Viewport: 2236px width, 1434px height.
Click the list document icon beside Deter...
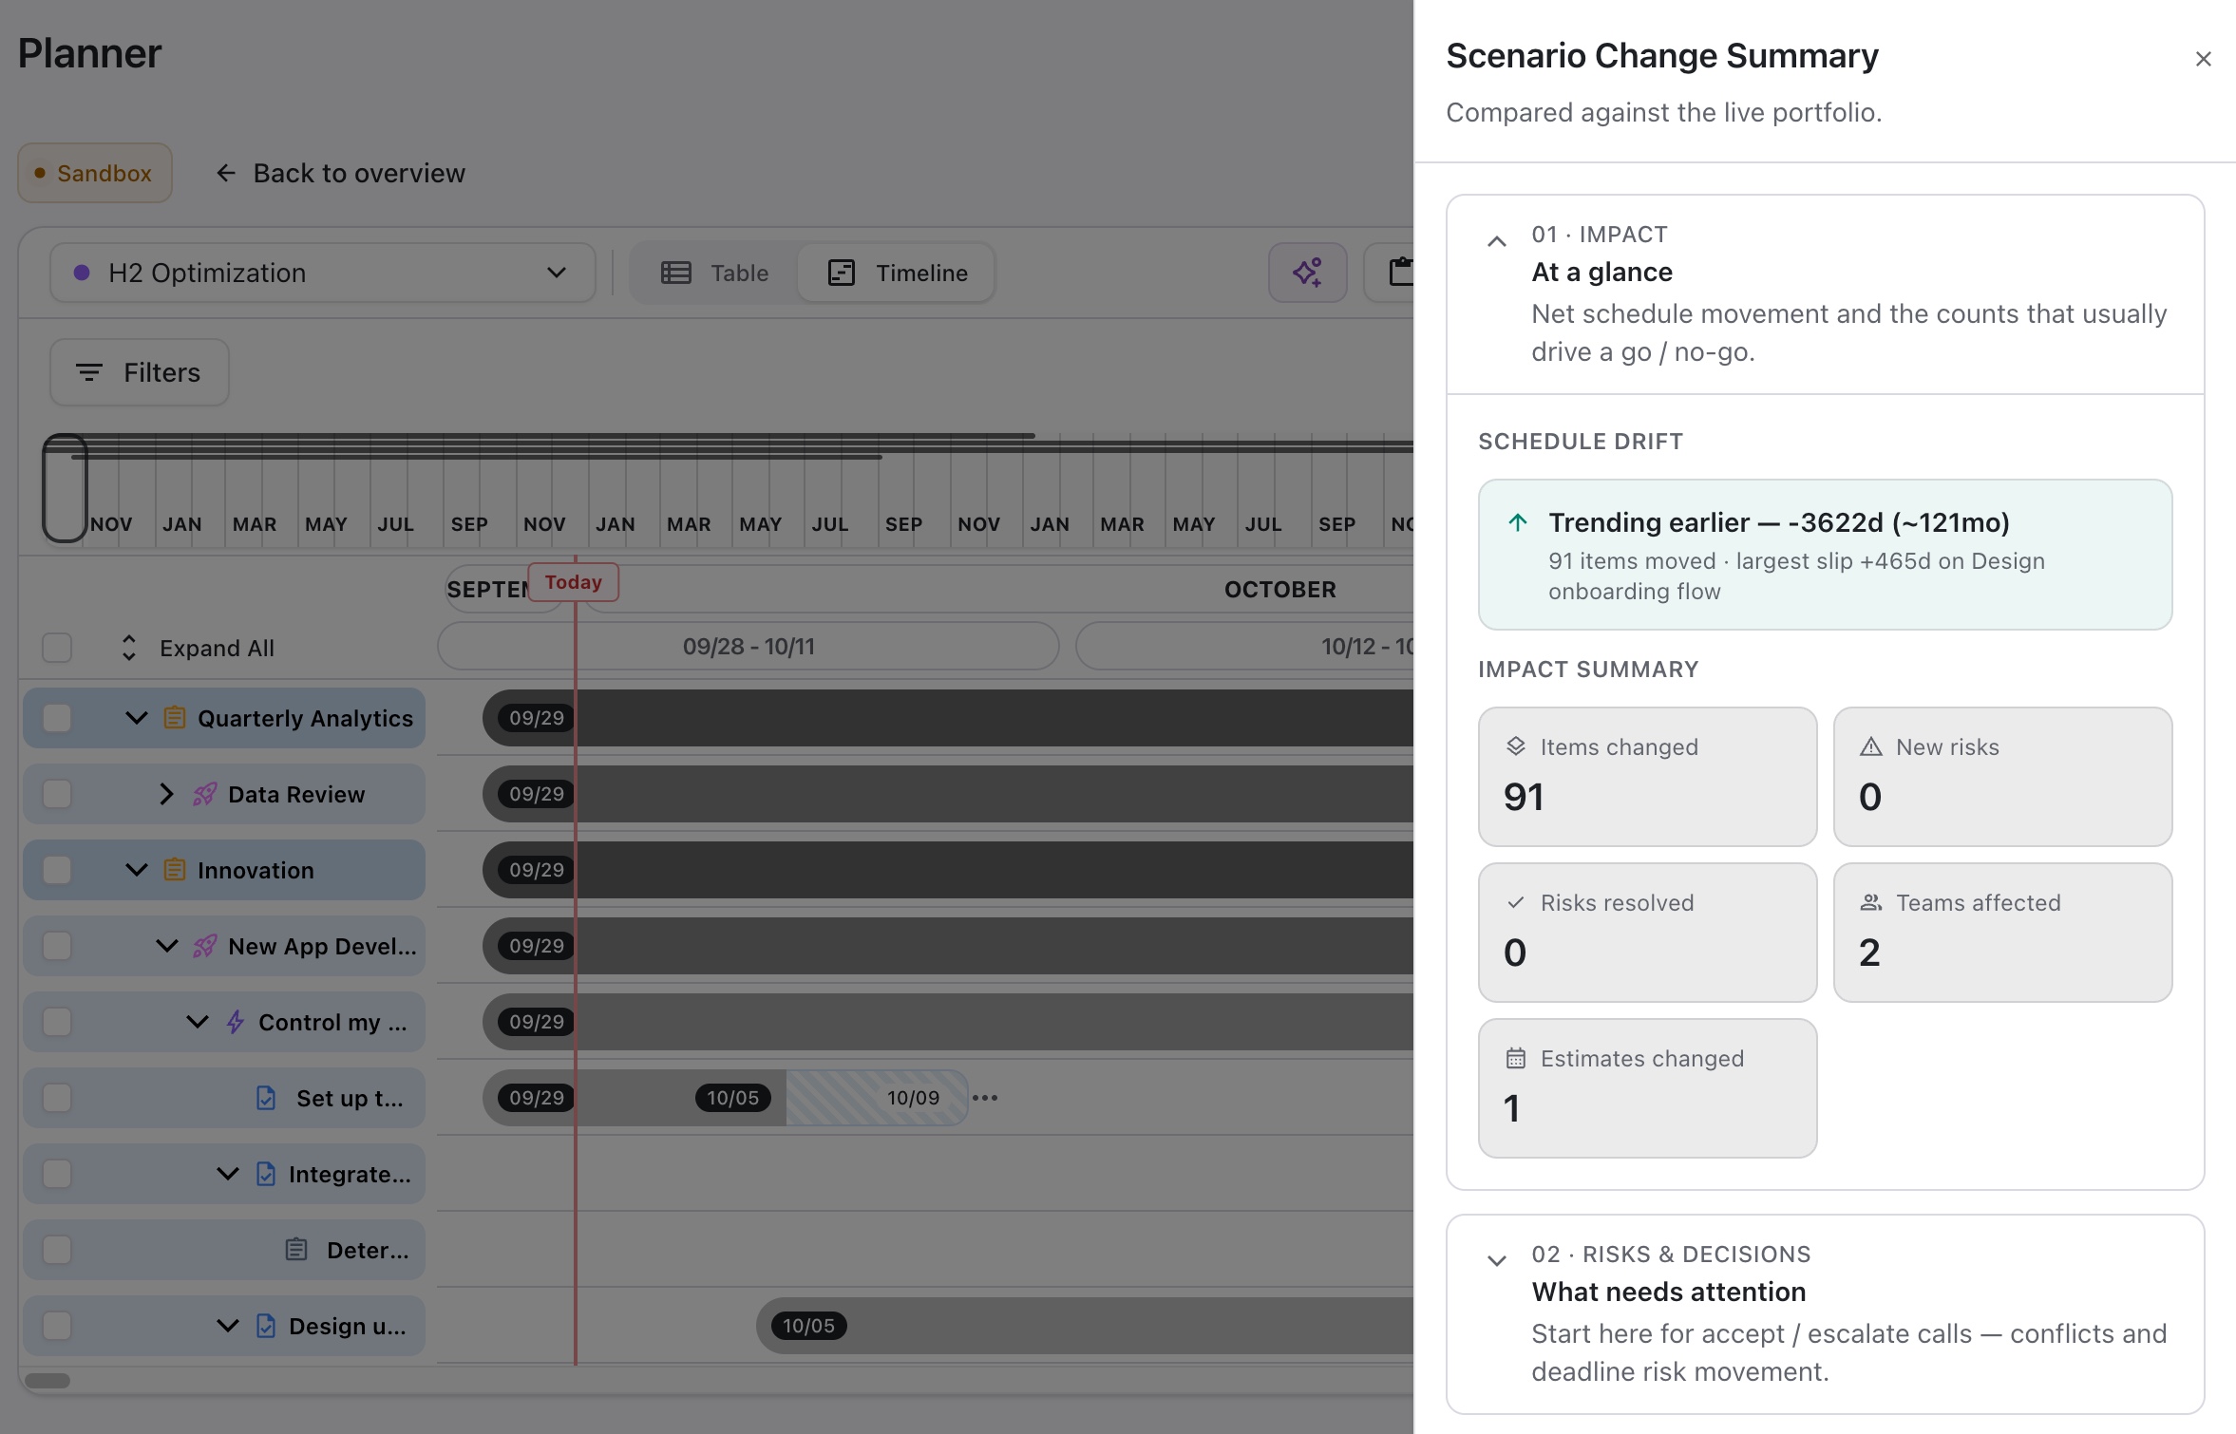tap(296, 1250)
